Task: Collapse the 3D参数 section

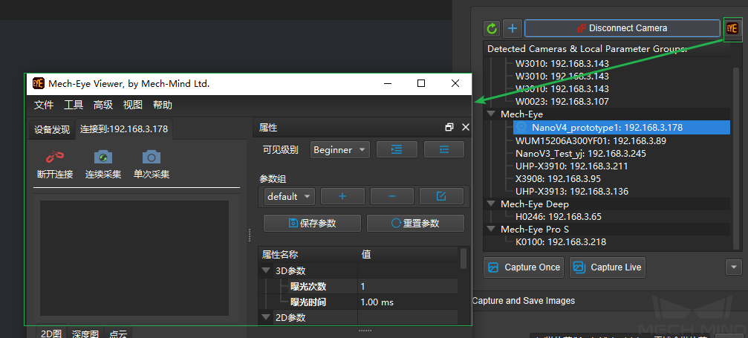Action: click(x=266, y=270)
